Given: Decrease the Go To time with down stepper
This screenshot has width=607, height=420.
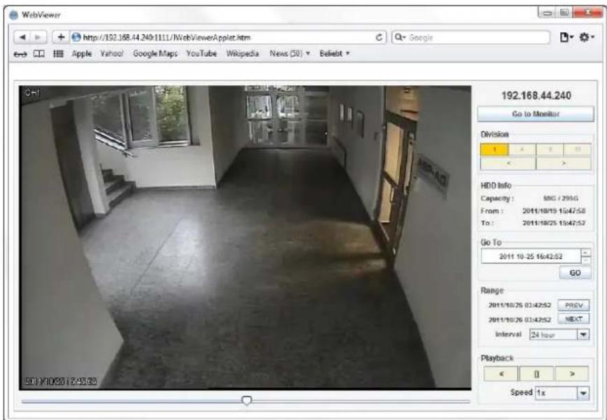Looking at the screenshot, I should [x=586, y=260].
